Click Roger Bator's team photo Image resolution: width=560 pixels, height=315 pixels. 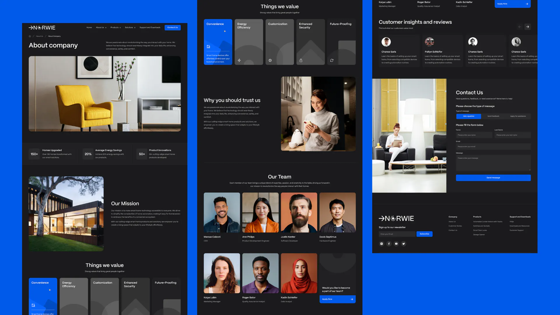pyautogui.click(x=260, y=273)
